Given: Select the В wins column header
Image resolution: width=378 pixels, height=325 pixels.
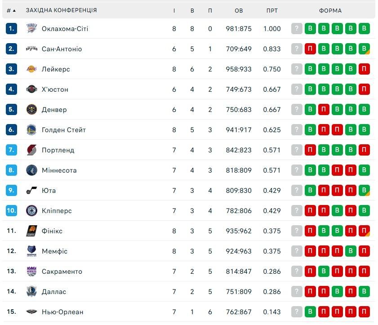Looking at the screenshot, I should click(192, 11).
